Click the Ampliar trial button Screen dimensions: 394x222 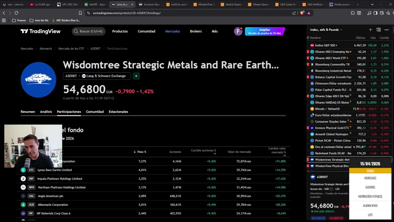pyautogui.click(x=265, y=31)
